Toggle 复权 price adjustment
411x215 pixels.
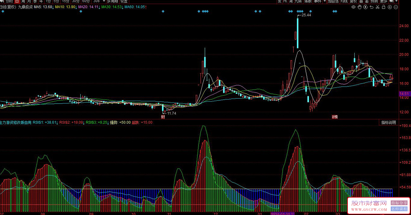pyautogui.click(x=353, y=1)
